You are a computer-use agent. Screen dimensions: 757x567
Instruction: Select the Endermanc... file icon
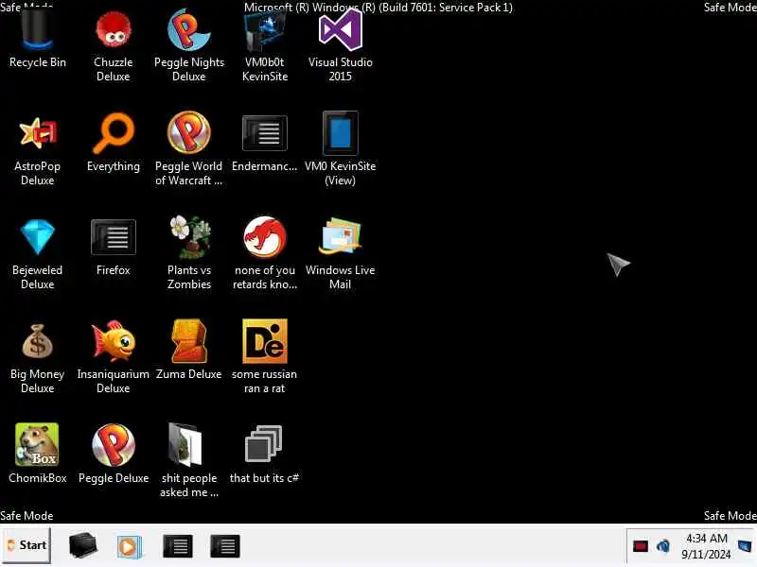265,144
